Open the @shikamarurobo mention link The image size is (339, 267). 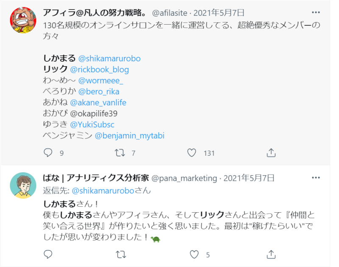(109, 59)
